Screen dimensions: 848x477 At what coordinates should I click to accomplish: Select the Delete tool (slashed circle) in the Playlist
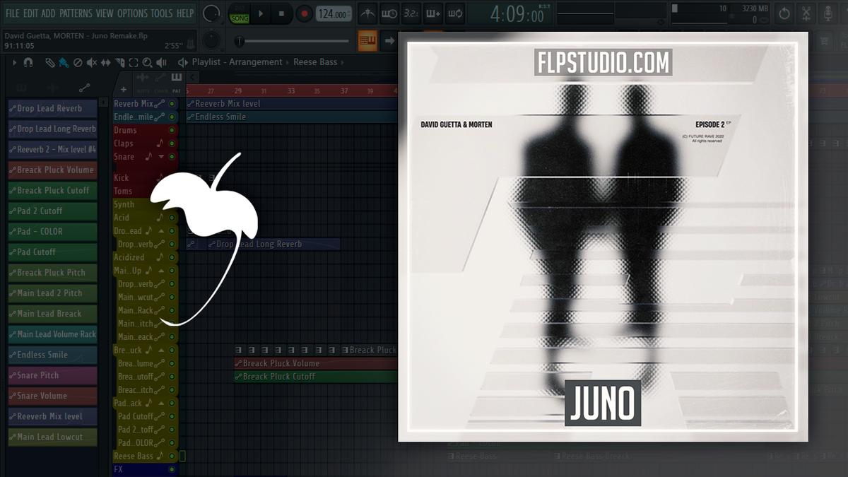point(78,62)
